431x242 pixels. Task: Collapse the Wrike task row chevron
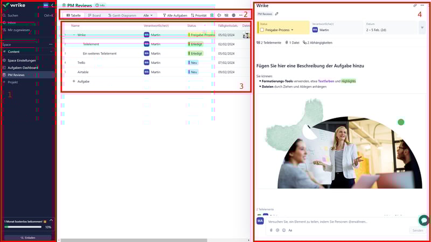coord(74,35)
